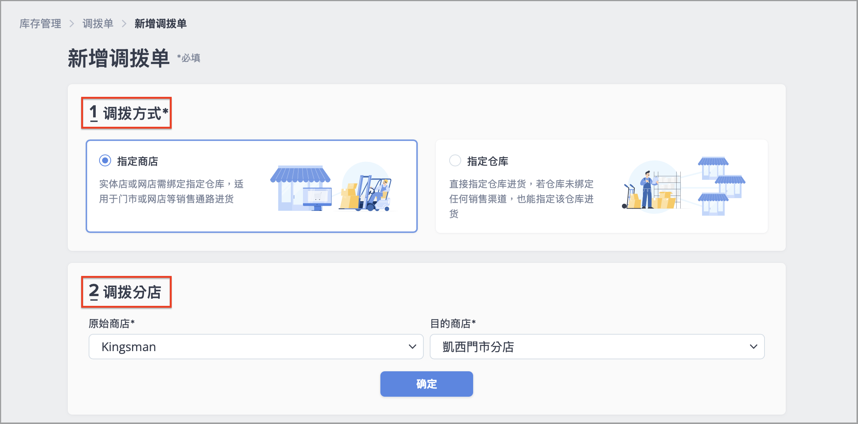Click the chevron arrow in Kingsman dropdown
Image resolution: width=858 pixels, height=424 pixels.
coord(412,347)
